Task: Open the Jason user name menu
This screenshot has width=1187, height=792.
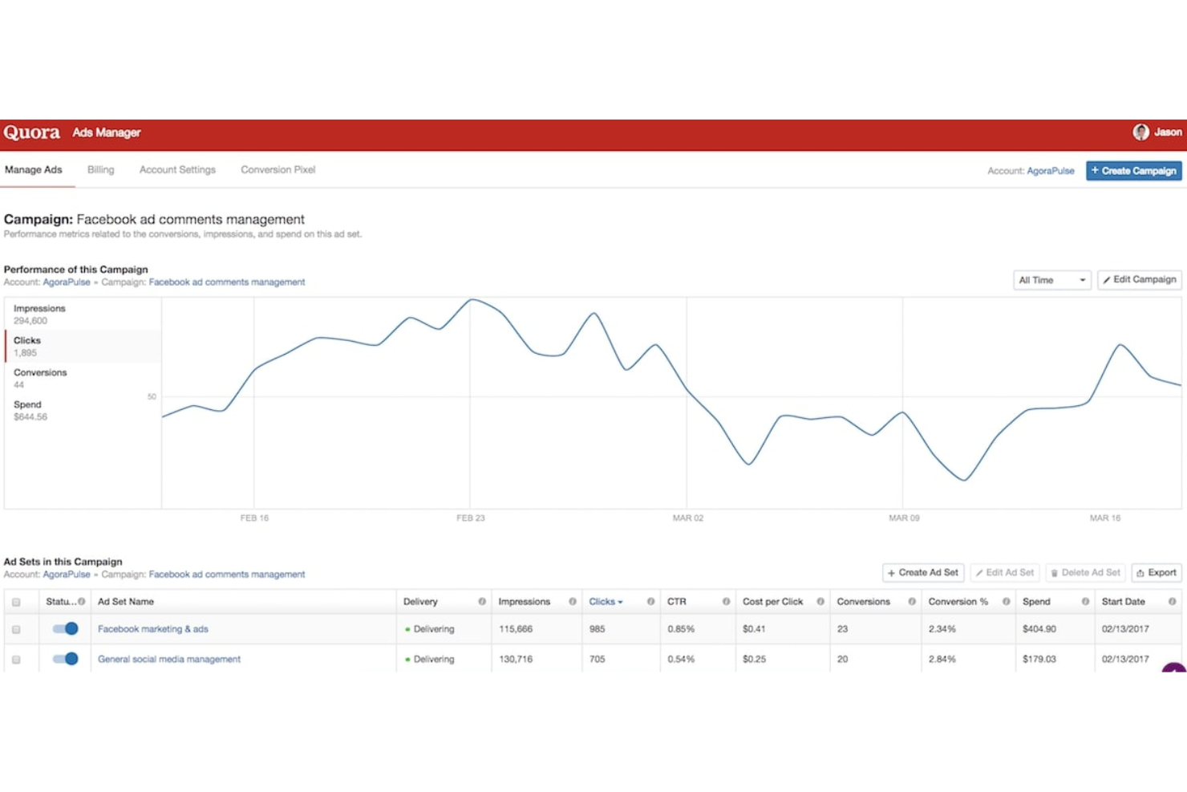Action: point(1168,132)
